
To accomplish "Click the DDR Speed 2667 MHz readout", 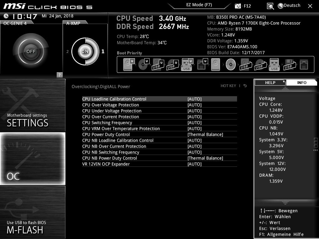I will click(153, 26).
